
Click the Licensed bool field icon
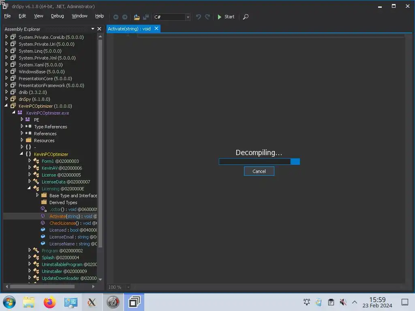pos(43,230)
